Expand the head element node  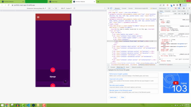pyautogui.click(x=109, y=24)
